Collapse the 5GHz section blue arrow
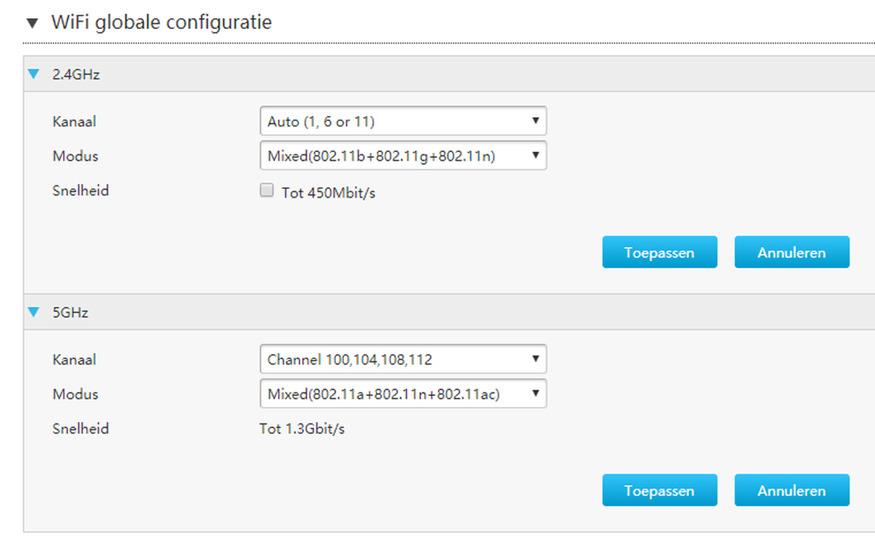875x551 pixels. [x=33, y=312]
